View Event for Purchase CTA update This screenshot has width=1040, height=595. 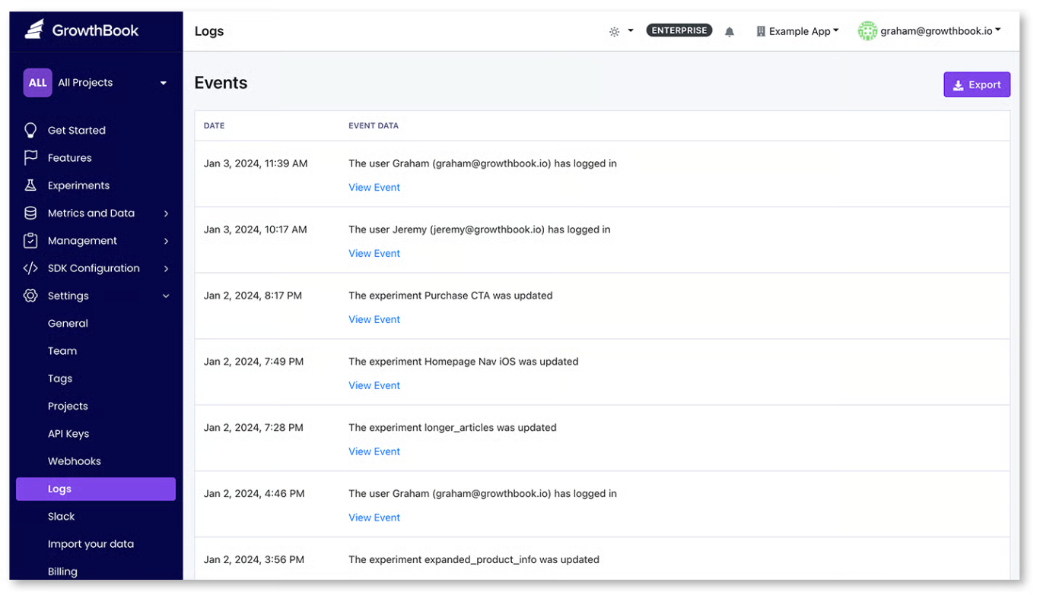pos(374,319)
